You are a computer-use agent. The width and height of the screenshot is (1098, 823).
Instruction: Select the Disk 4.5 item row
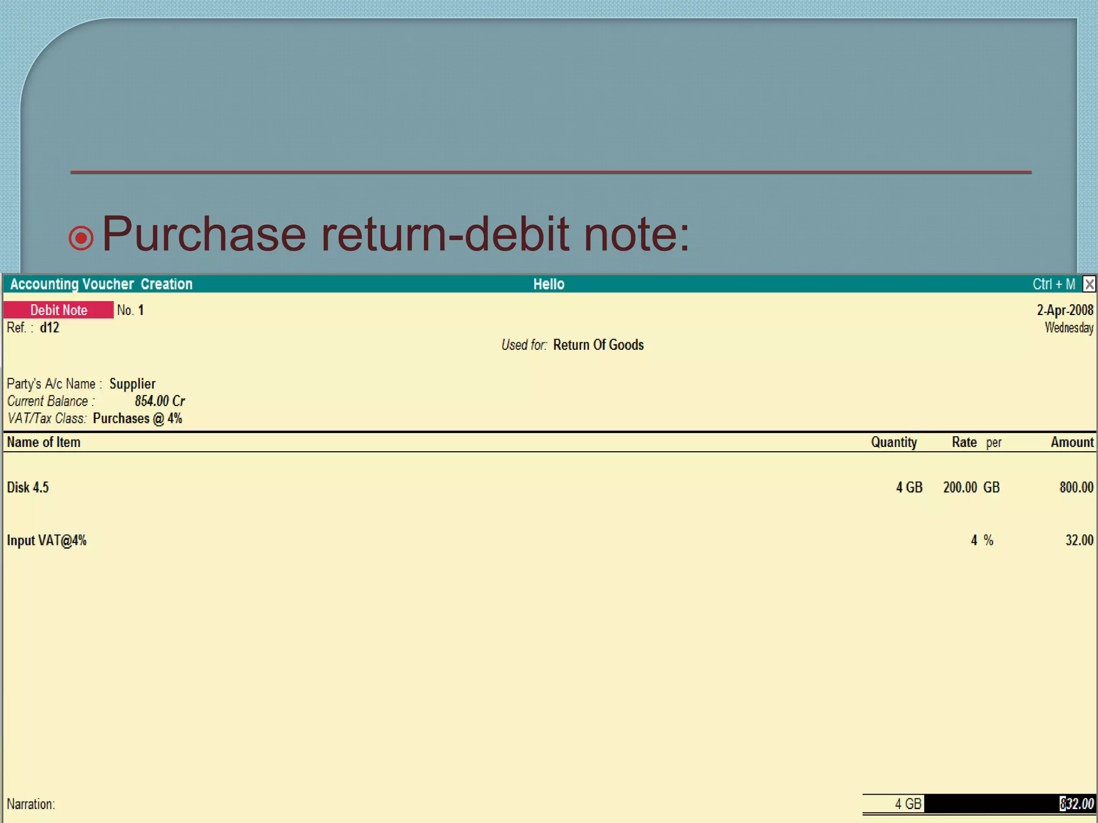click(x=549, y=487)
